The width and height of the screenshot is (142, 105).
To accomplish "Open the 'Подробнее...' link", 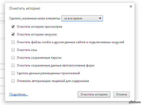I will [19, 94].
